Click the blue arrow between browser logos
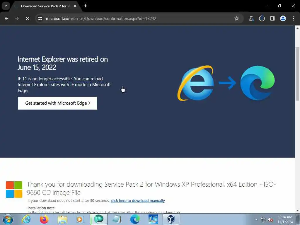The image size is (300, 225). (x=227, y=83)
